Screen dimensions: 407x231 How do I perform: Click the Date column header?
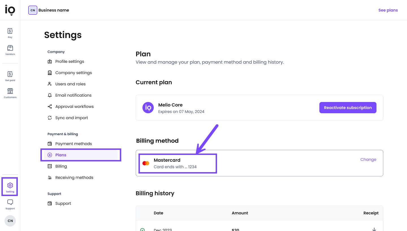159,213
